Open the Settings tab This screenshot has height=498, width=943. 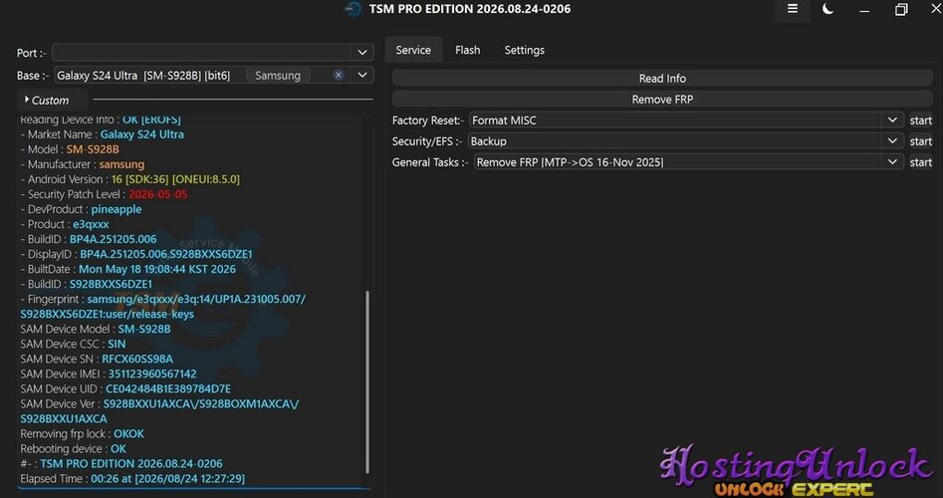tap(525, 50)
